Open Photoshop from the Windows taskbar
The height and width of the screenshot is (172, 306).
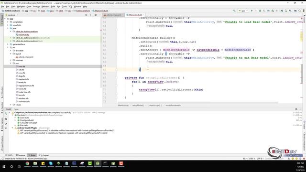click(74, 163)
